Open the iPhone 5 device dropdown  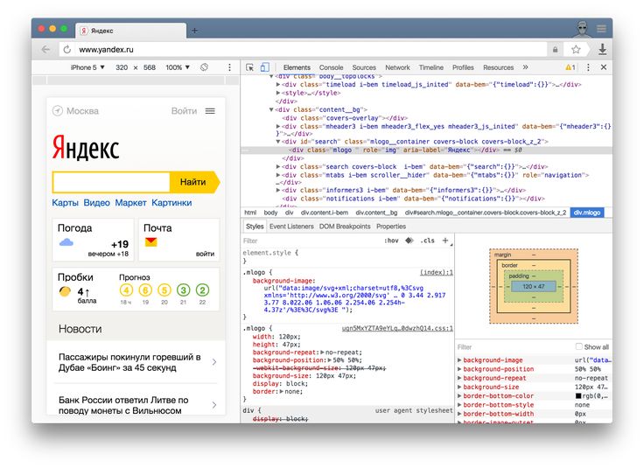[x=87, y=67]
